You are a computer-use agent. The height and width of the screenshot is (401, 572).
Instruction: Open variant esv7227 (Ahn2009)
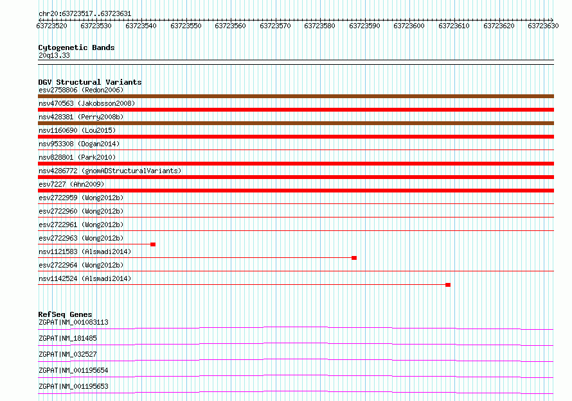(71, 184)
